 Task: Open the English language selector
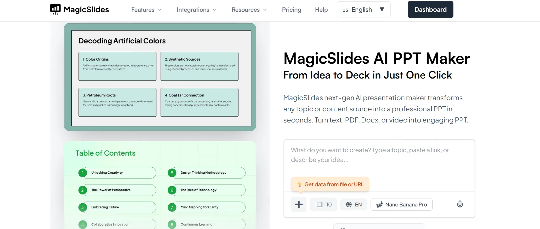coord(363,10)
